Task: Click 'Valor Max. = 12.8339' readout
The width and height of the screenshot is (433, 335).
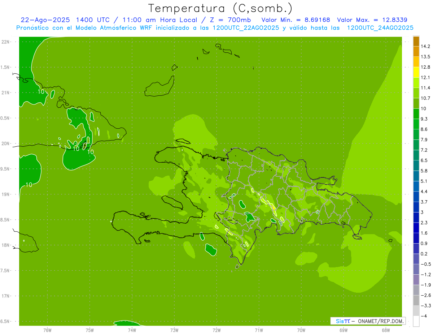Action: (x=372, y=20)
